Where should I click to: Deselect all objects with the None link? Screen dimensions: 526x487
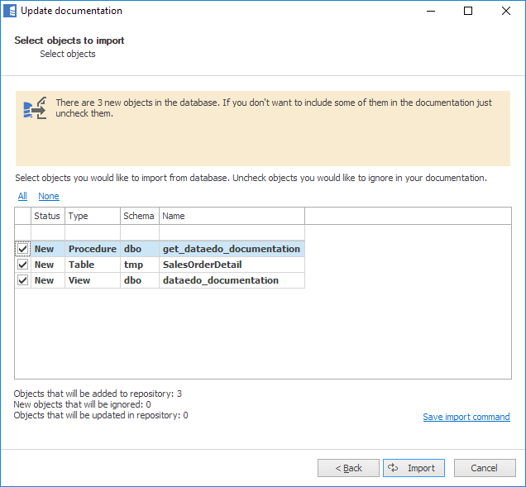point(49,197)
